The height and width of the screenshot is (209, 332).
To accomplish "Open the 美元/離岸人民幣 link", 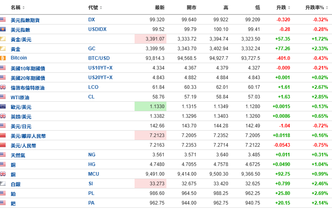I will click(28, 136).
